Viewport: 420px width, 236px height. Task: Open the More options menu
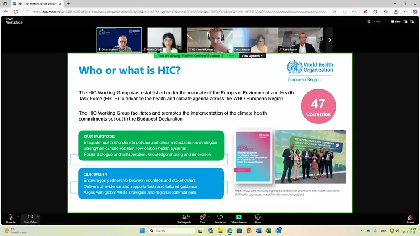coord(257,218)
